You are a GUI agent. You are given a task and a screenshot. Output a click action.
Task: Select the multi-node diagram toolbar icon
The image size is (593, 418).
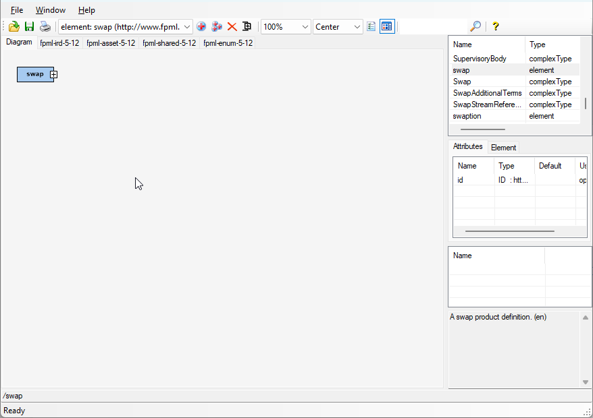coord(217,26)
